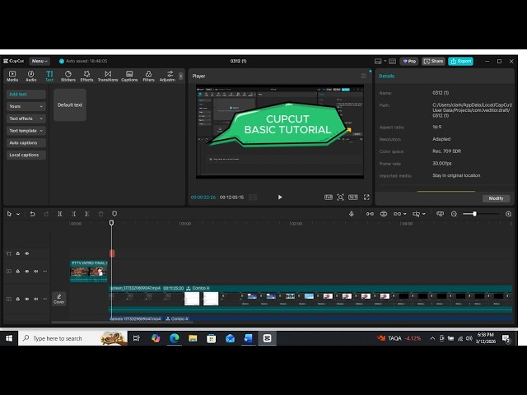The height and width of the screenshot is (395, 527).
Task: Select the PTTV INTRO FINAL clip
Action: tap(89, 271)
